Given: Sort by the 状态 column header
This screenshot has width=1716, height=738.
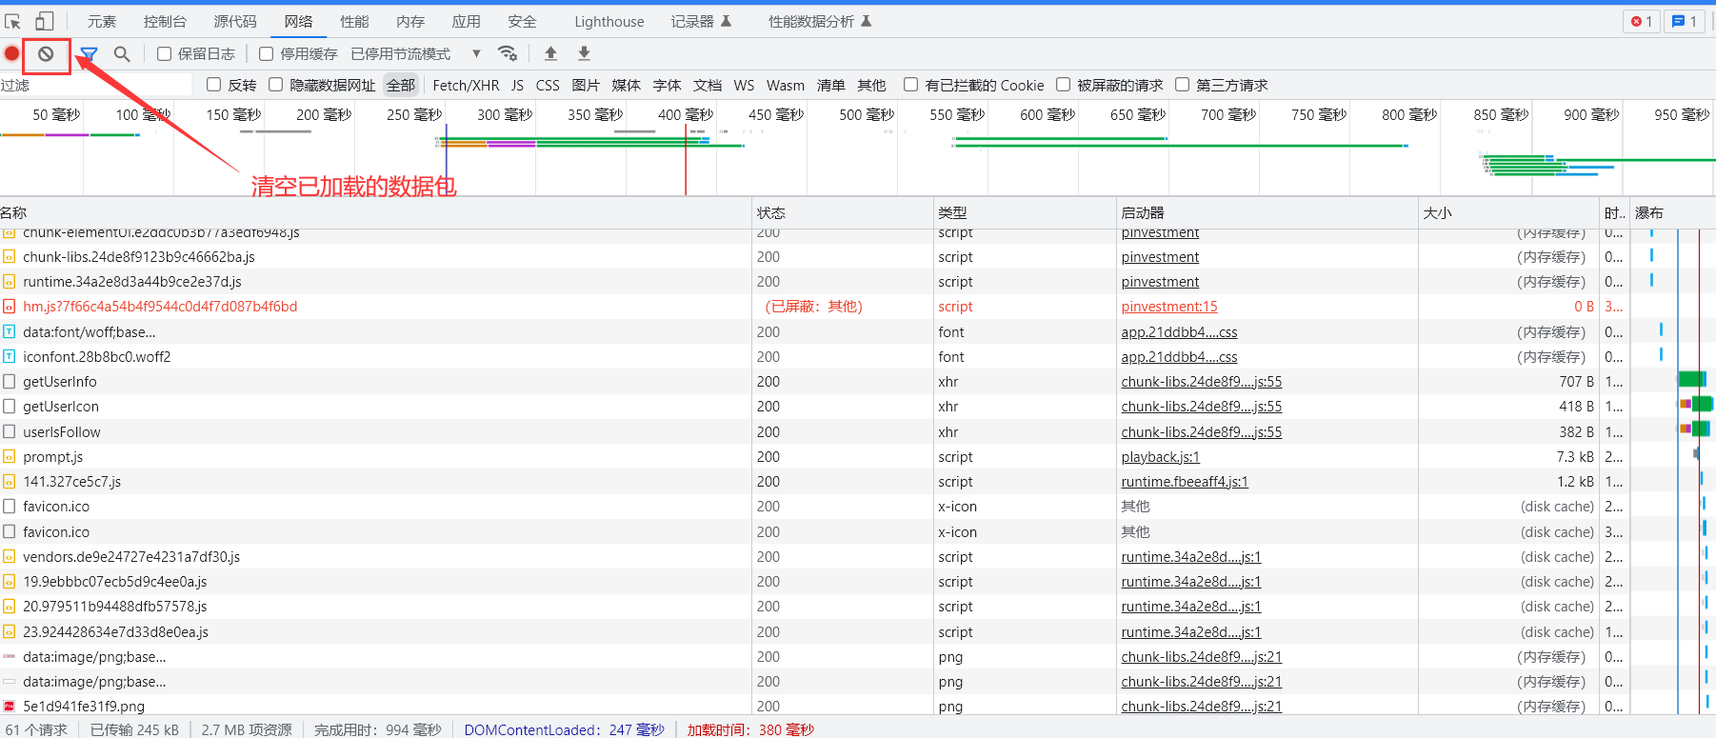Looking at the screenshot, I should 843,212.
